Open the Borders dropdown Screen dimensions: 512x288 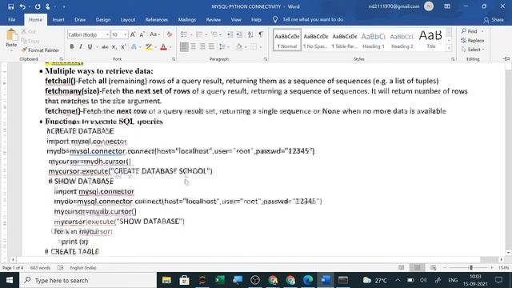pyautogui.click(x=261, y=47)
